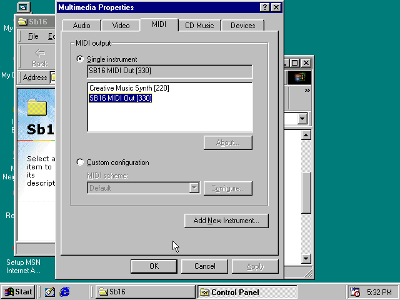This screenshot has width=400, height=300.
Task: Click the quick launch notepad-style icon
Action: [x=50, y=292]
